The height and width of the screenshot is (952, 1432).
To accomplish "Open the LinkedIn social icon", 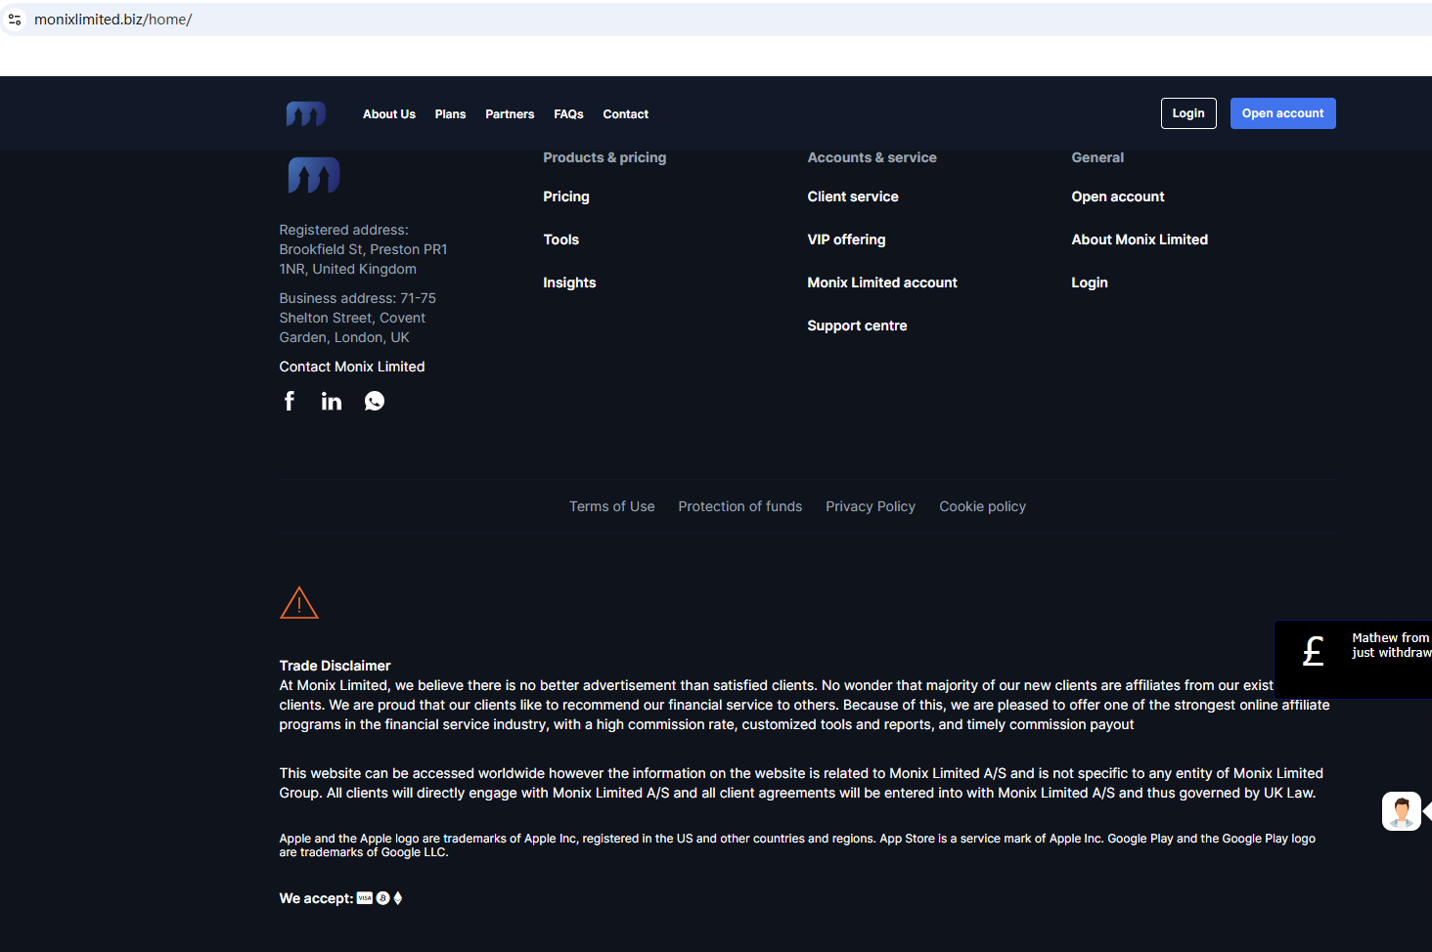I will click(x=332, y=401).
